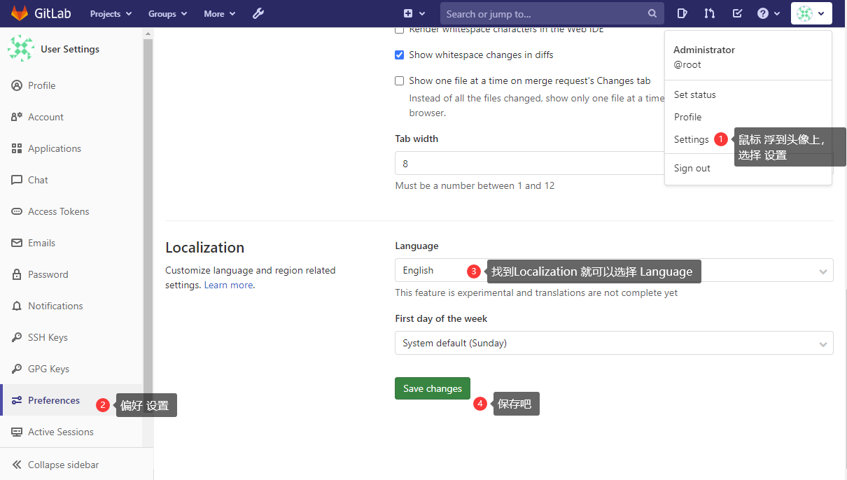Viewport: 847px width, 480px height.
Task: Click the sidebar vertical scrollbar
Action: 148,210
